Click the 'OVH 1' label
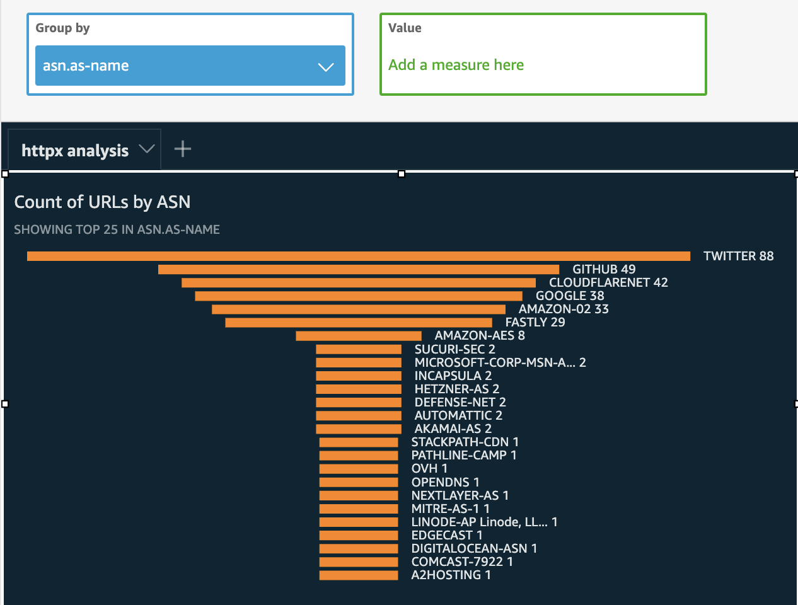 click(x=429, y=468)
